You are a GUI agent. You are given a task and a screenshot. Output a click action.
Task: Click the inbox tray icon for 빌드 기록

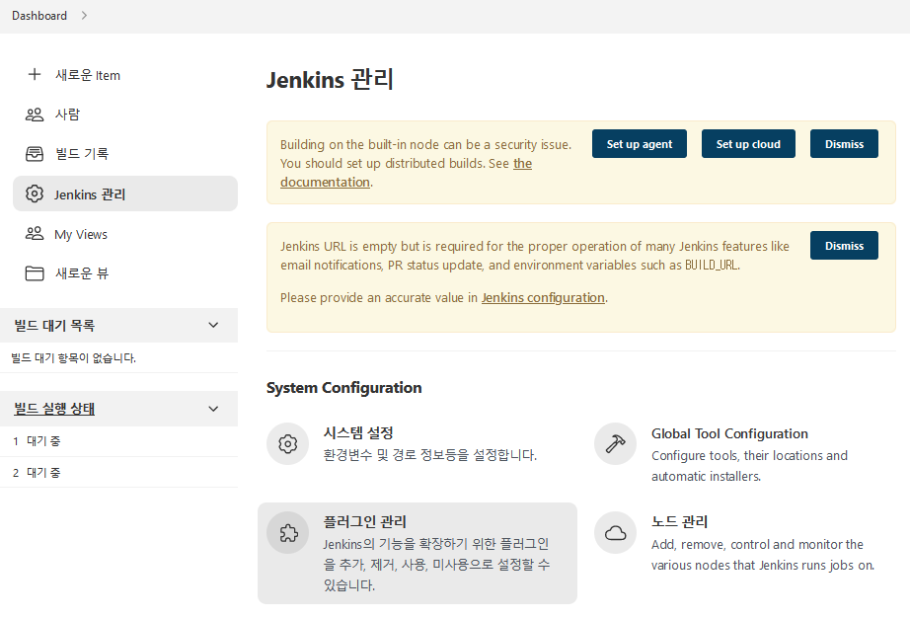[x=35, y=154]
